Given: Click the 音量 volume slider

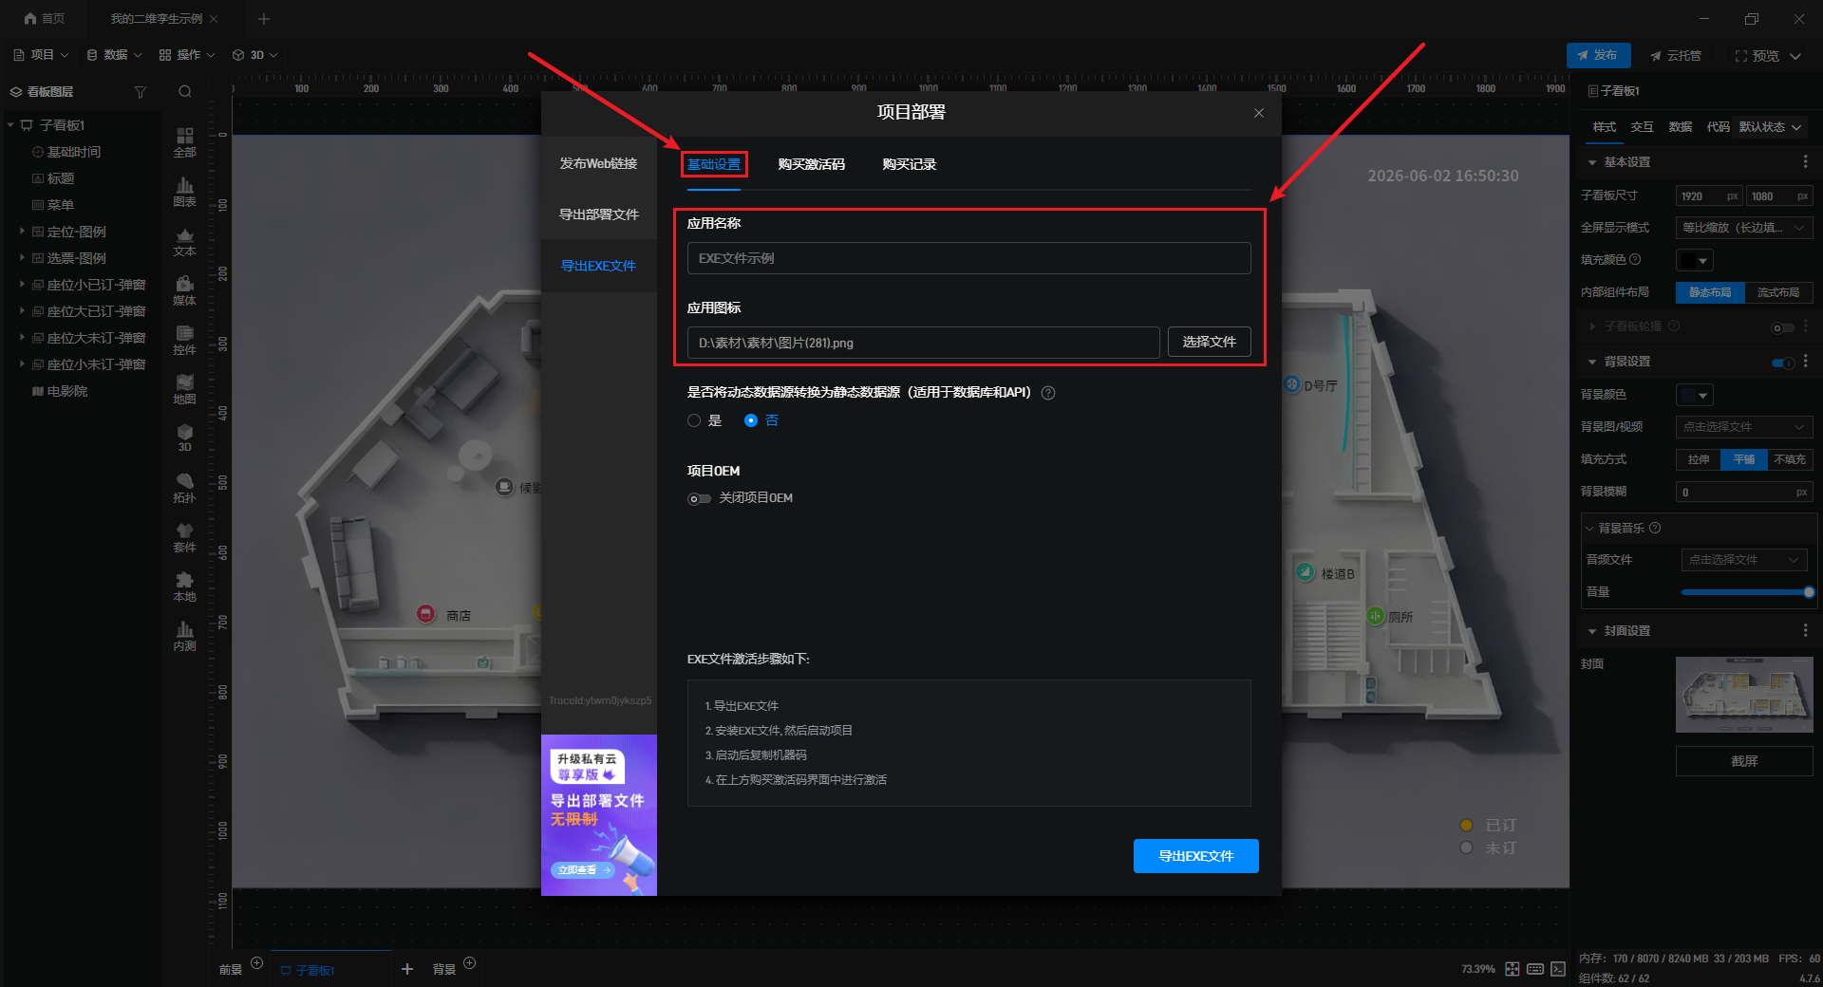Looking at the screenshot, I should [1747, 592].
